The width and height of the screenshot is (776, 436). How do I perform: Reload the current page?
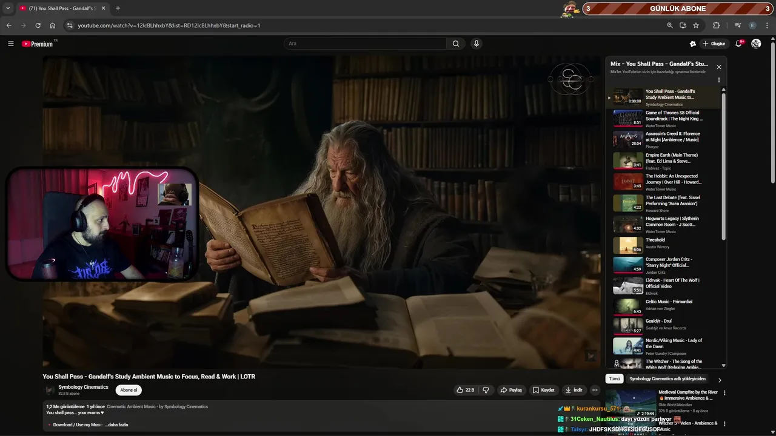tap(38, 25)
